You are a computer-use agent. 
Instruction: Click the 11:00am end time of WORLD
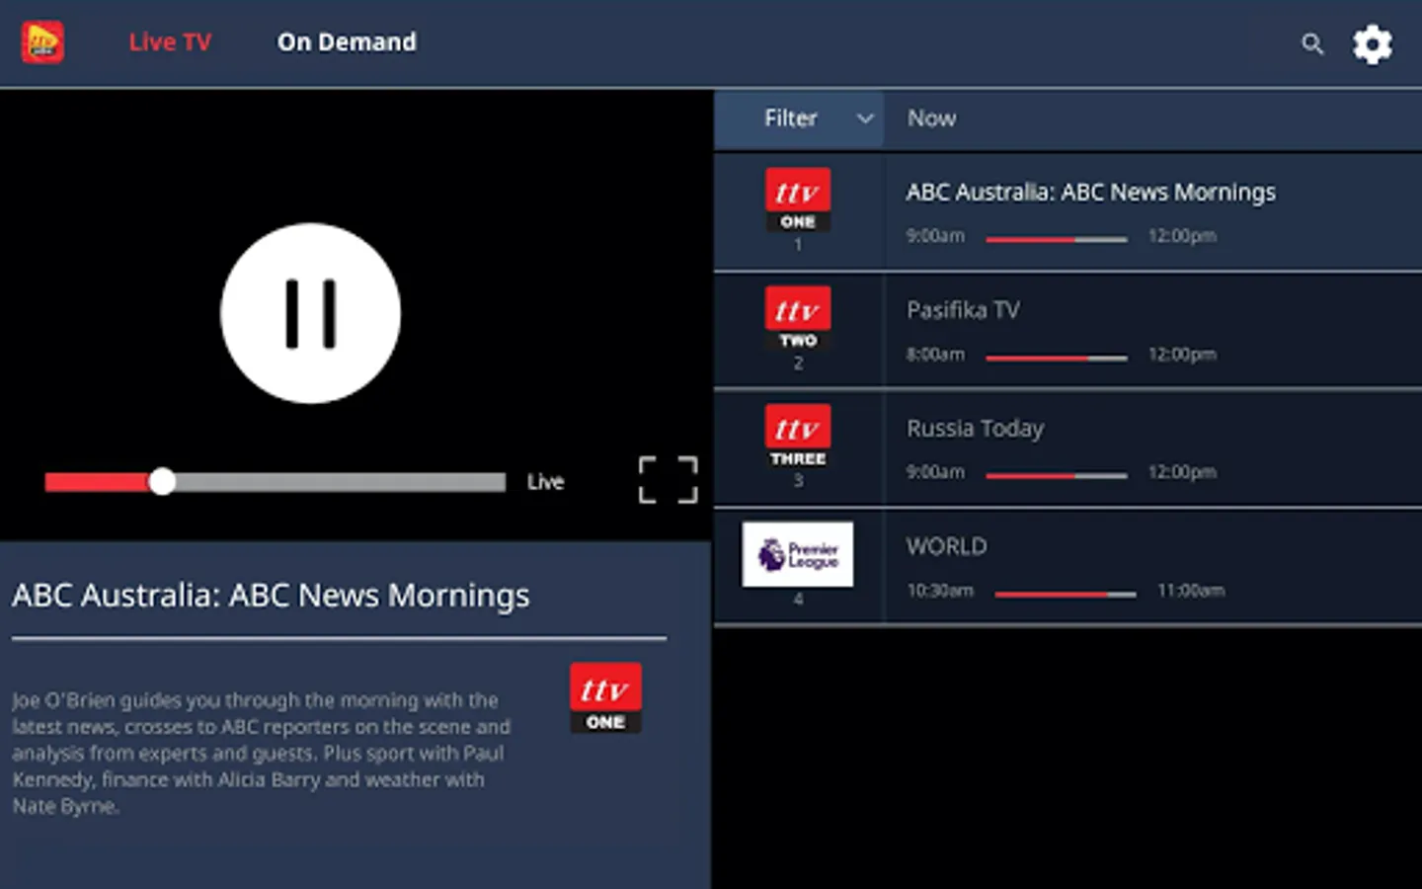1191,591
